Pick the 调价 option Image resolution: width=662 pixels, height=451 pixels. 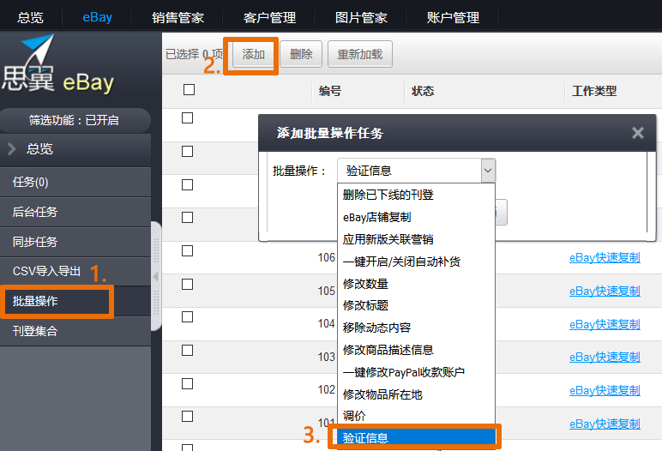[416, 416]
